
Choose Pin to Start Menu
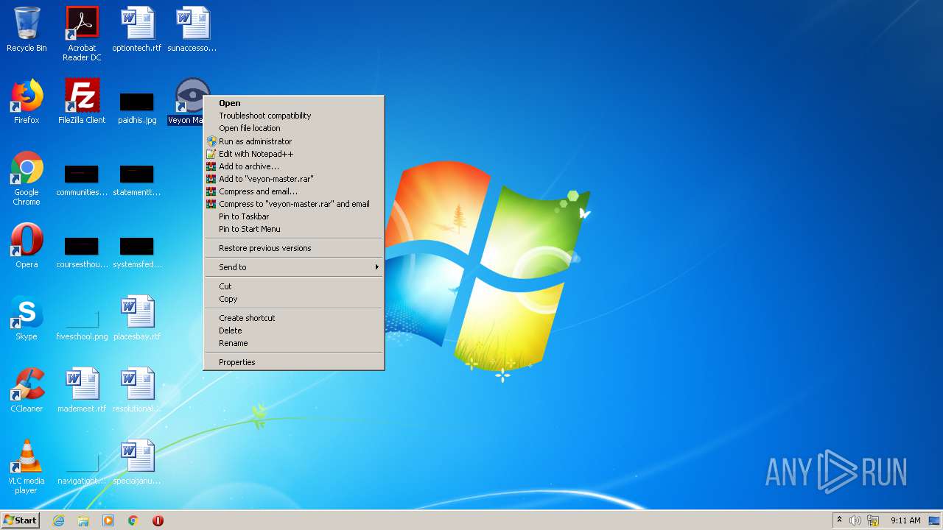point(294,229)
